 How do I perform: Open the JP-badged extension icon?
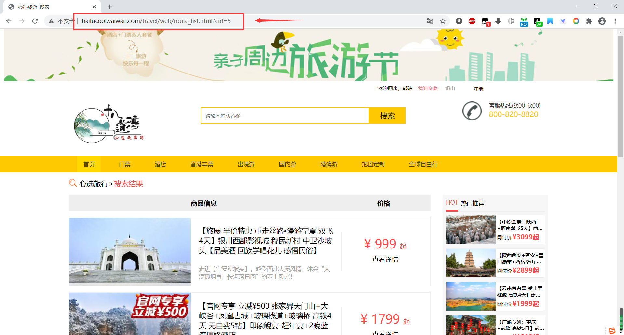coord(537,21)
